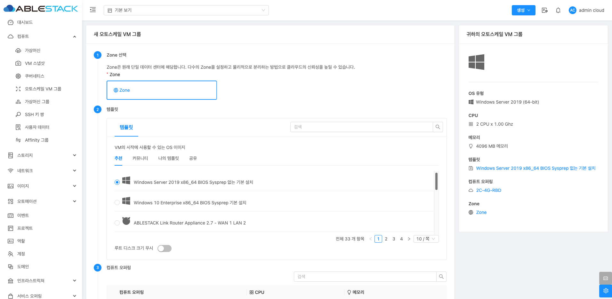Open the settings gear in the bottom right

point(605,291)
